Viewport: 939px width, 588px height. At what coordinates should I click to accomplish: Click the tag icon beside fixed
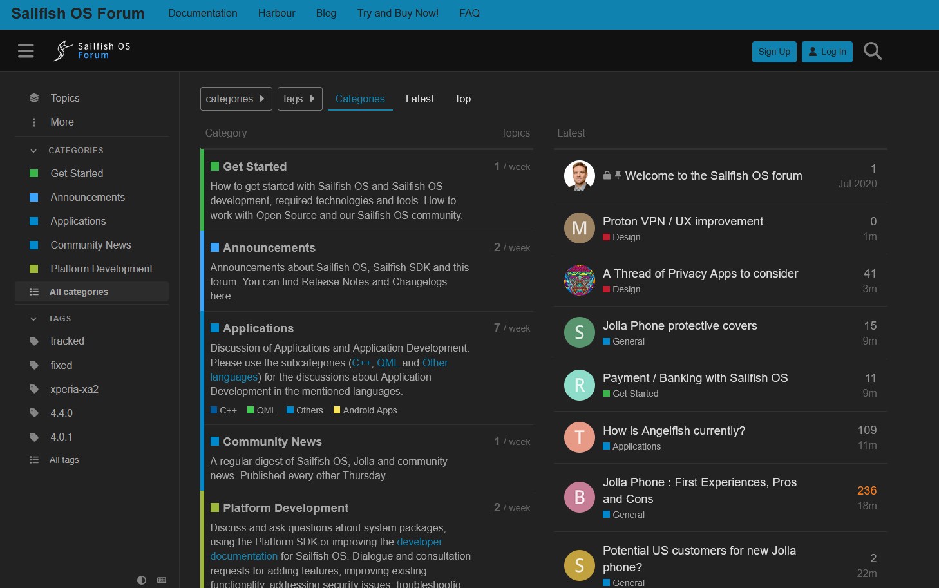click(34, 365)
